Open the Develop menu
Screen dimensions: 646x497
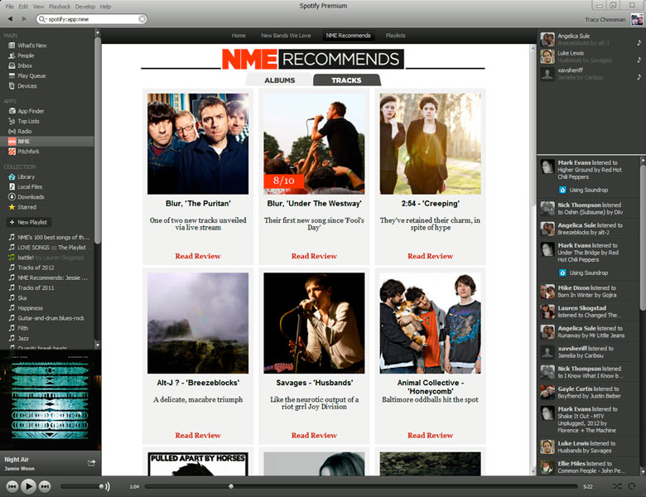[x=84, y=6]
